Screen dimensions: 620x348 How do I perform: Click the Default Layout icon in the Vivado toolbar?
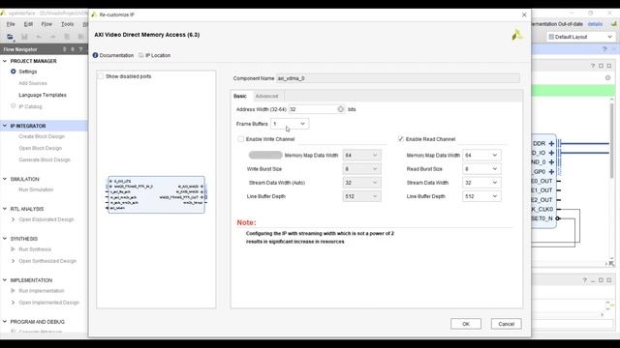click(x=551, y=37)
